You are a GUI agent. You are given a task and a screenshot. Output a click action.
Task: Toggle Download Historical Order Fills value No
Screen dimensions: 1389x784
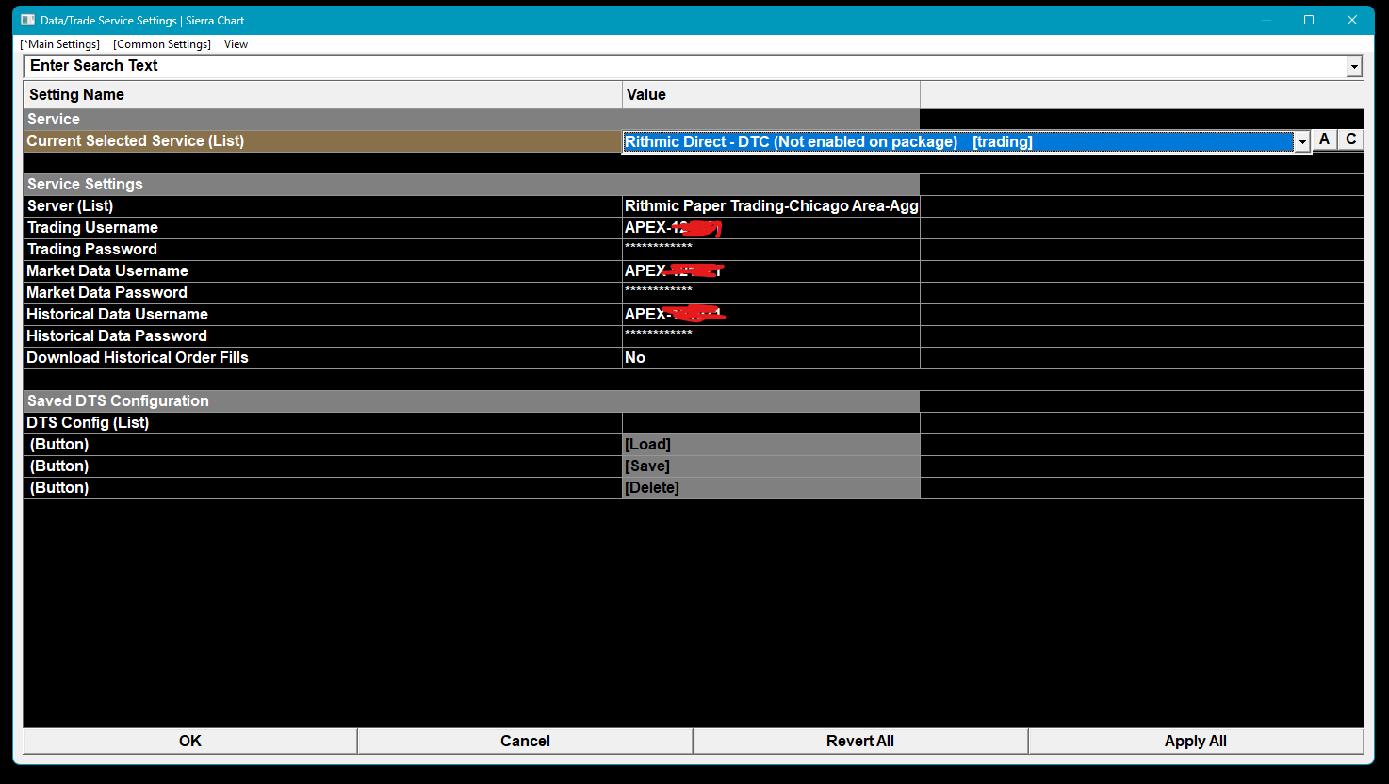tap(771, 358)
